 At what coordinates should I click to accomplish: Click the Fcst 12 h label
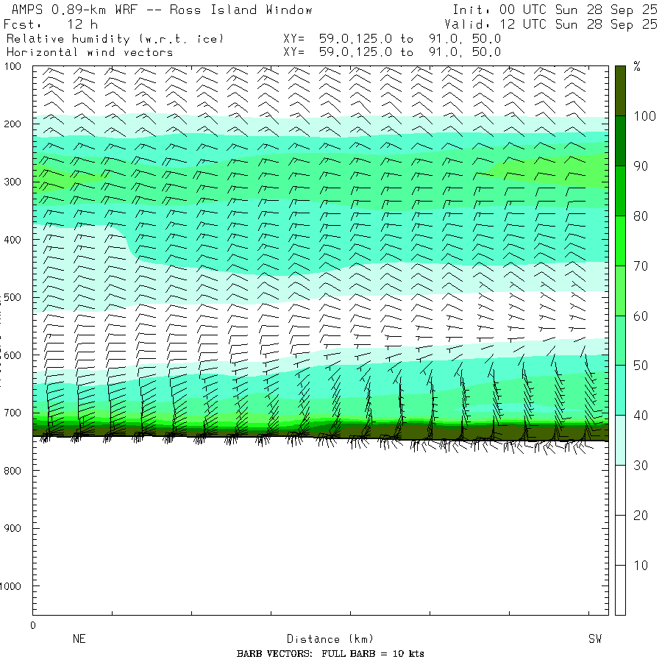(x=51, y=24)
